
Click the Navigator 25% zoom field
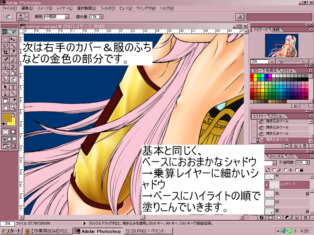pyautogui.click(x=259, y=62)
